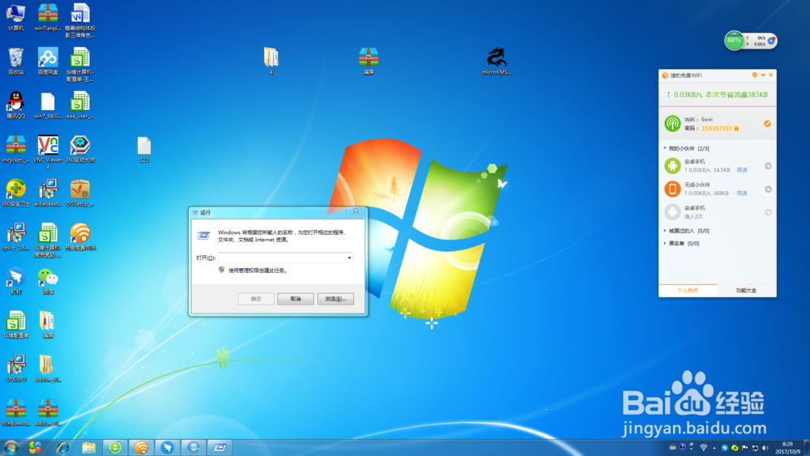The image size is (810, 456).
Task: Open the WiFi panel title bar menu arrow
Action: click(x=762, y=75)
